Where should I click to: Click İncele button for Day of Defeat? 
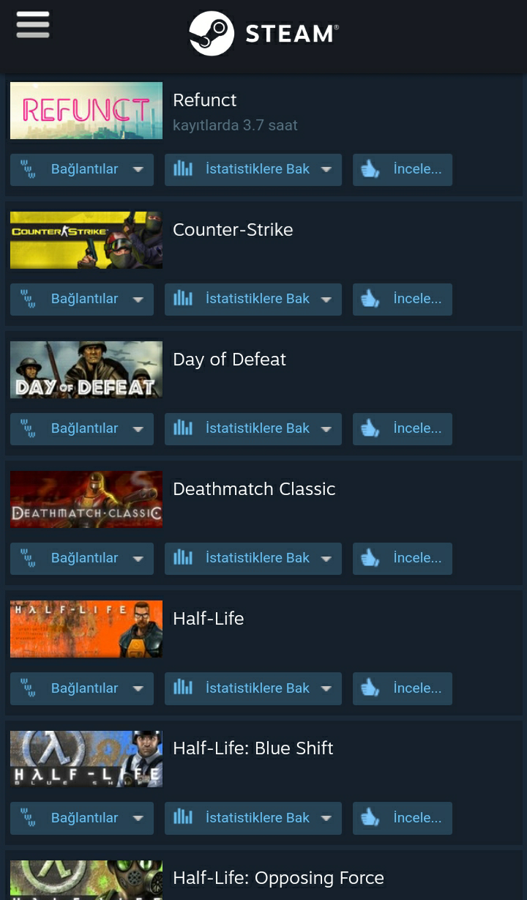click(403, 429)
